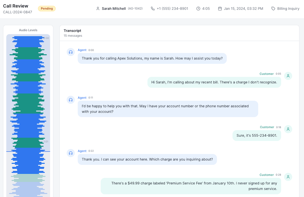
Task: Click the person icon beside Sarah Mitchell
Action: (x=98, y=9)
